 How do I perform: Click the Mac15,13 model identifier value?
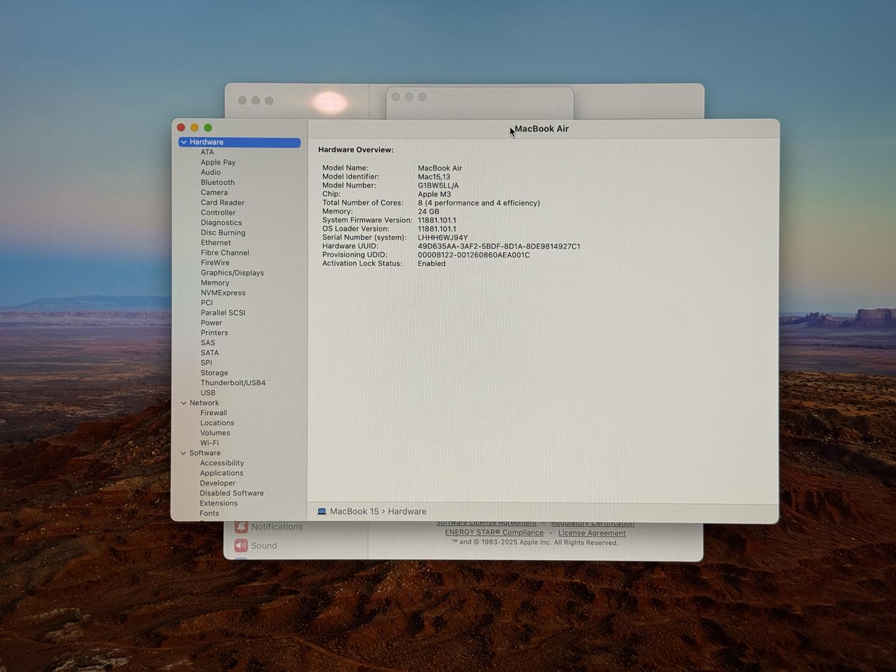click(x=434, y=177)
